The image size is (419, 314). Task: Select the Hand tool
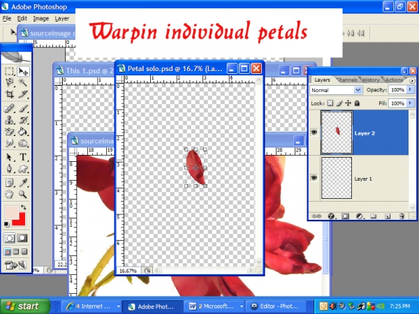pos(9,195)
